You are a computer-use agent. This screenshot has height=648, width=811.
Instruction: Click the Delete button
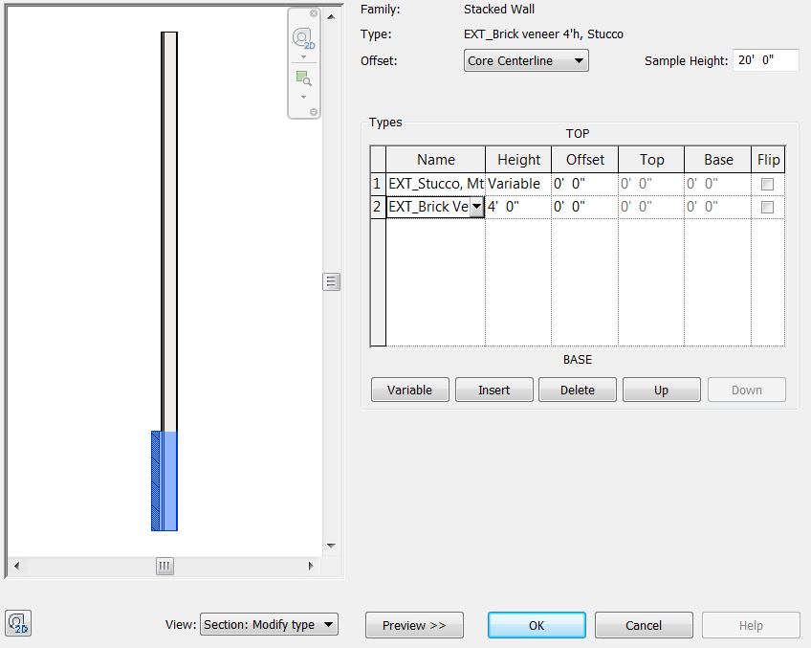pos(578,390)
